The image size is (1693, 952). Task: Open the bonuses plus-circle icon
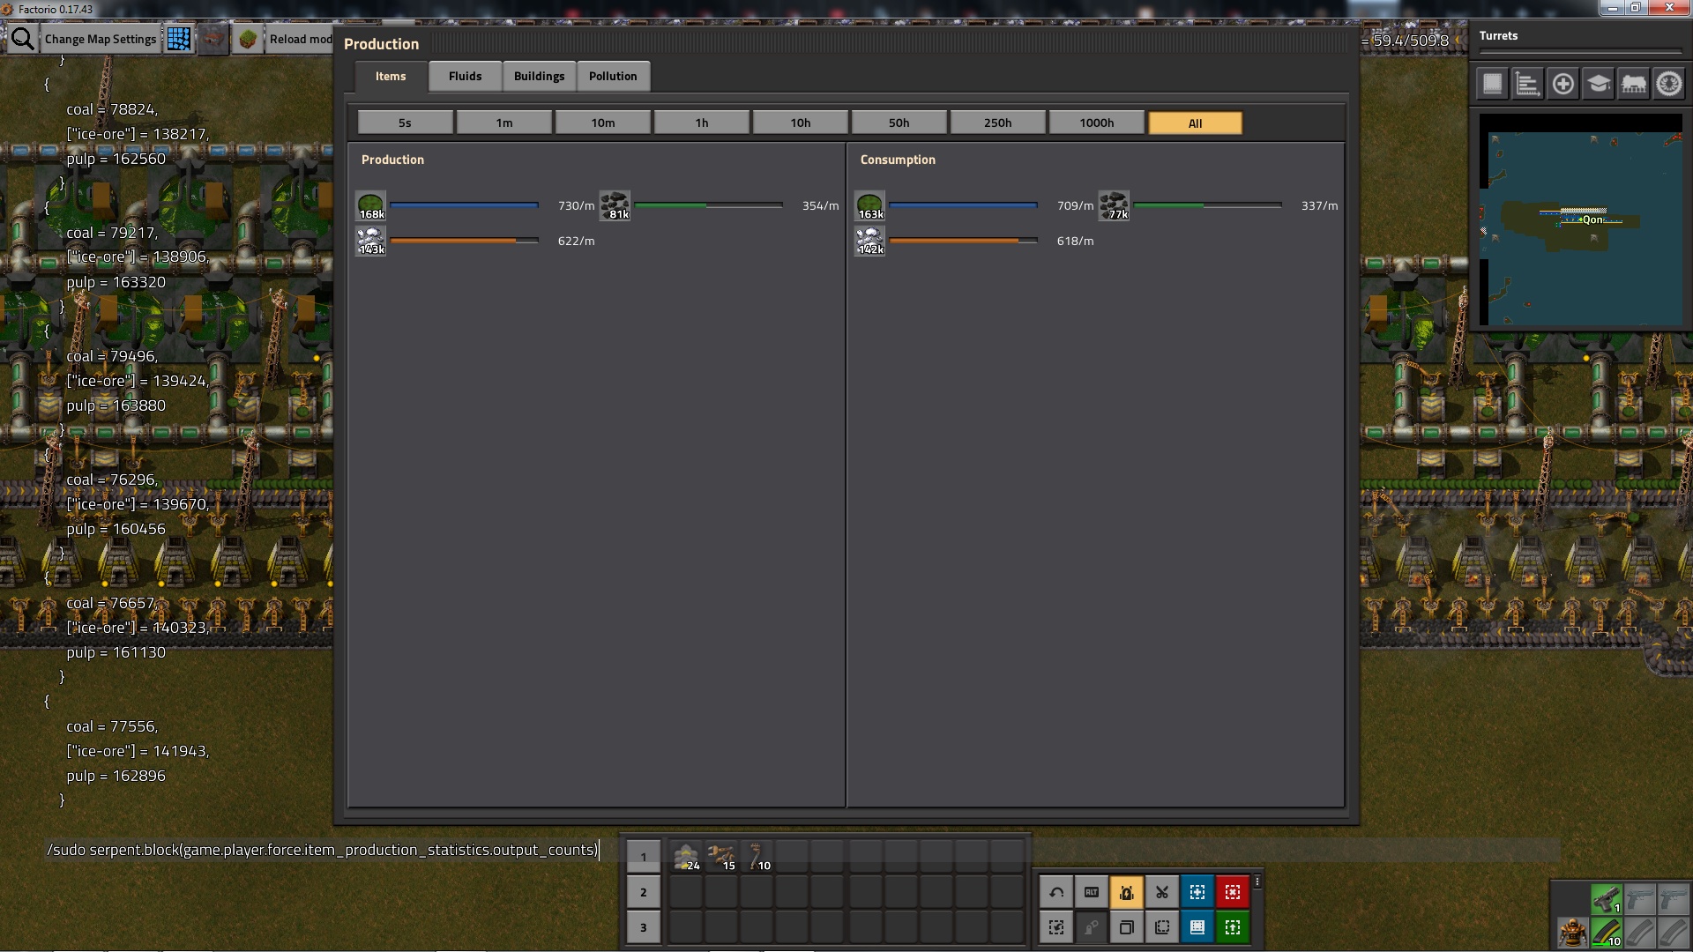point(1562,84)
